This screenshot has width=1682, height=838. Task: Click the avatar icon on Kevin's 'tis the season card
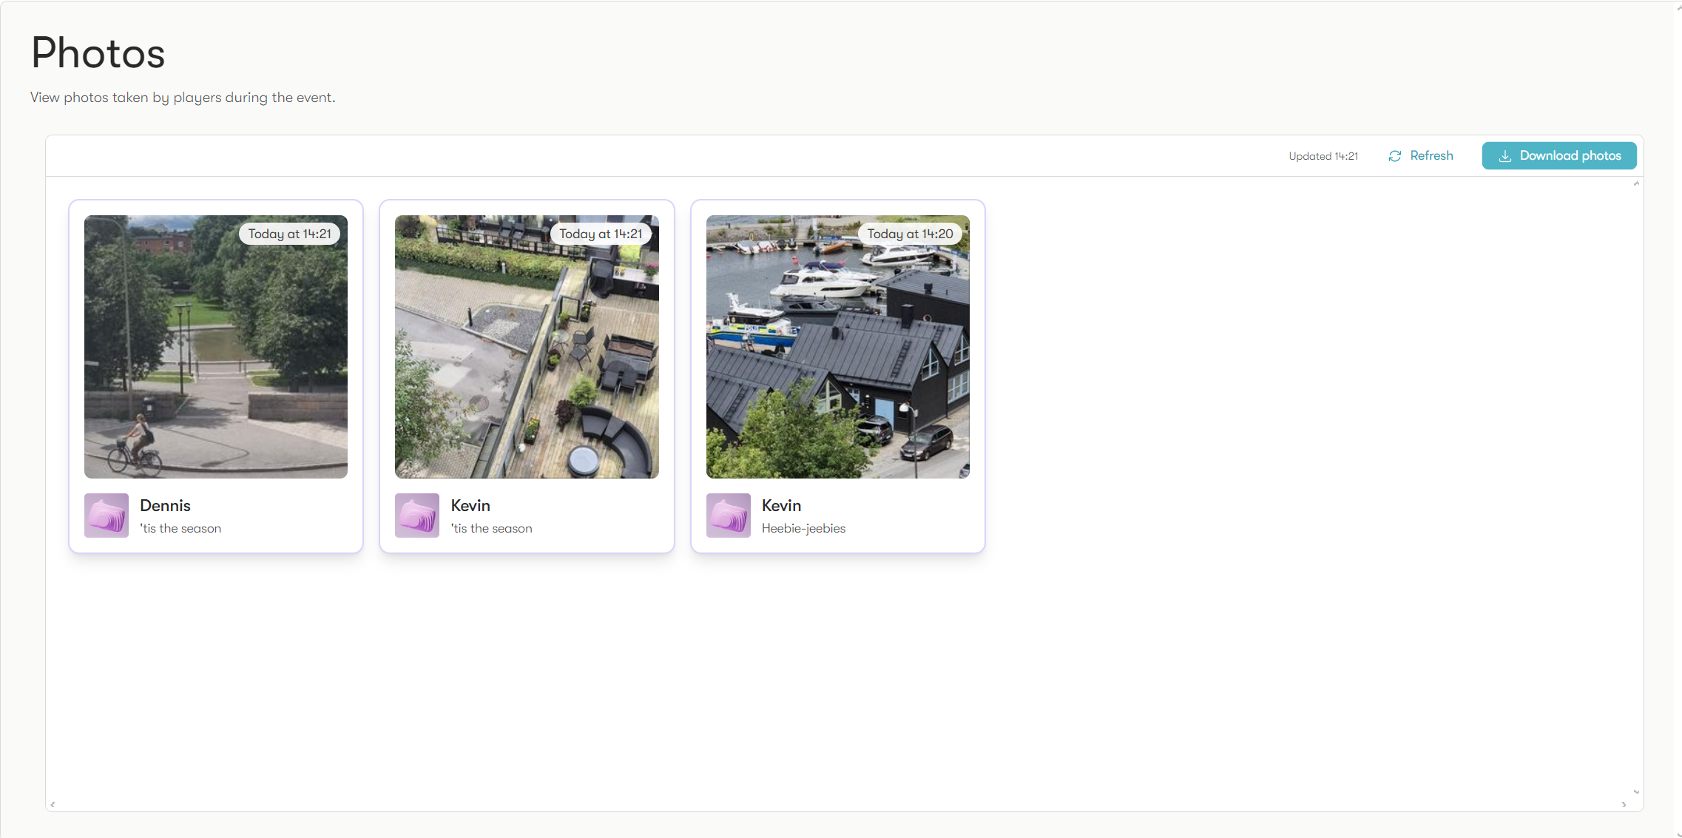[417, 516]
